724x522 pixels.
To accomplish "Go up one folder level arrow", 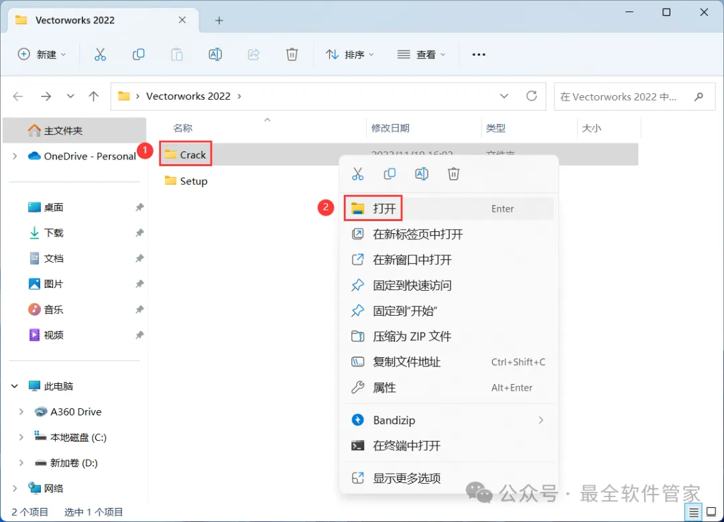I will point(94,96).
